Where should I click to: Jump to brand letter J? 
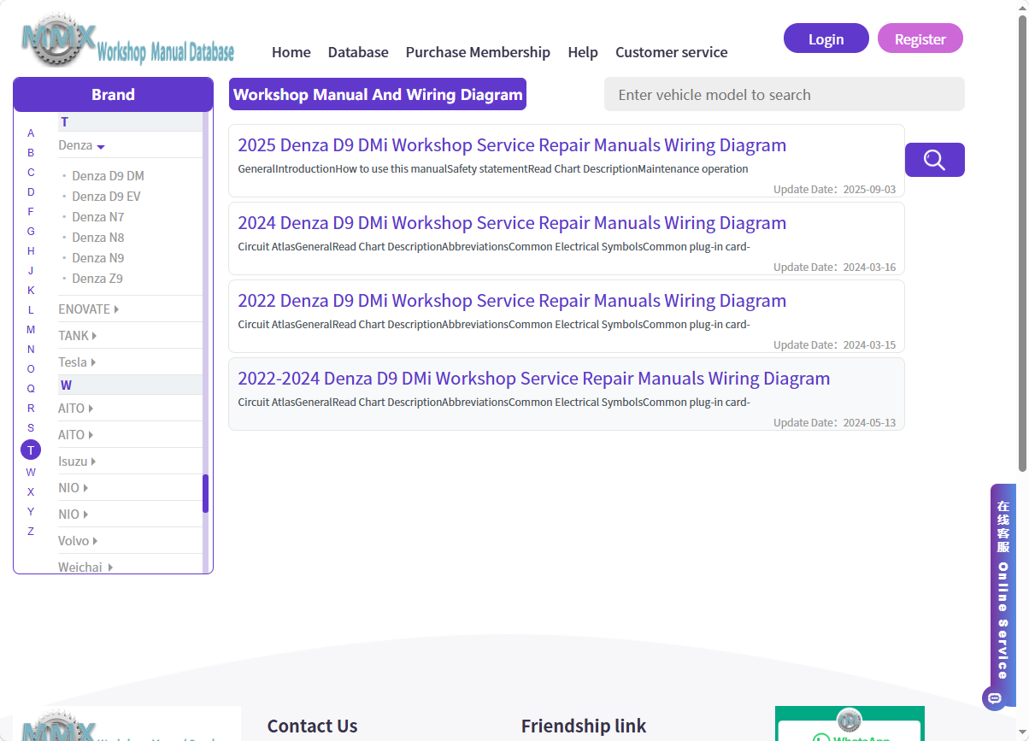pos(31,271)
